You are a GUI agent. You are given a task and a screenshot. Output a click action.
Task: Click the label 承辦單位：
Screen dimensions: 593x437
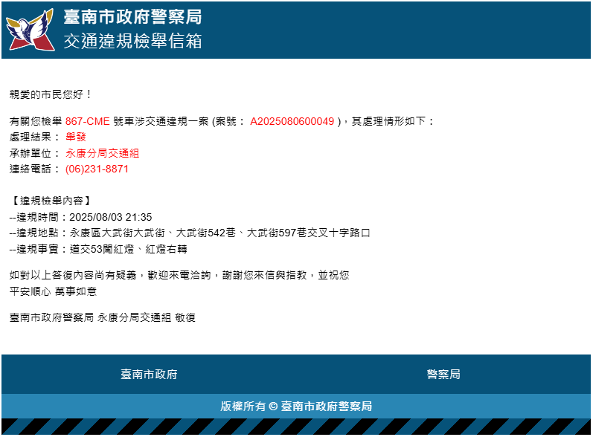pos(35,153)
